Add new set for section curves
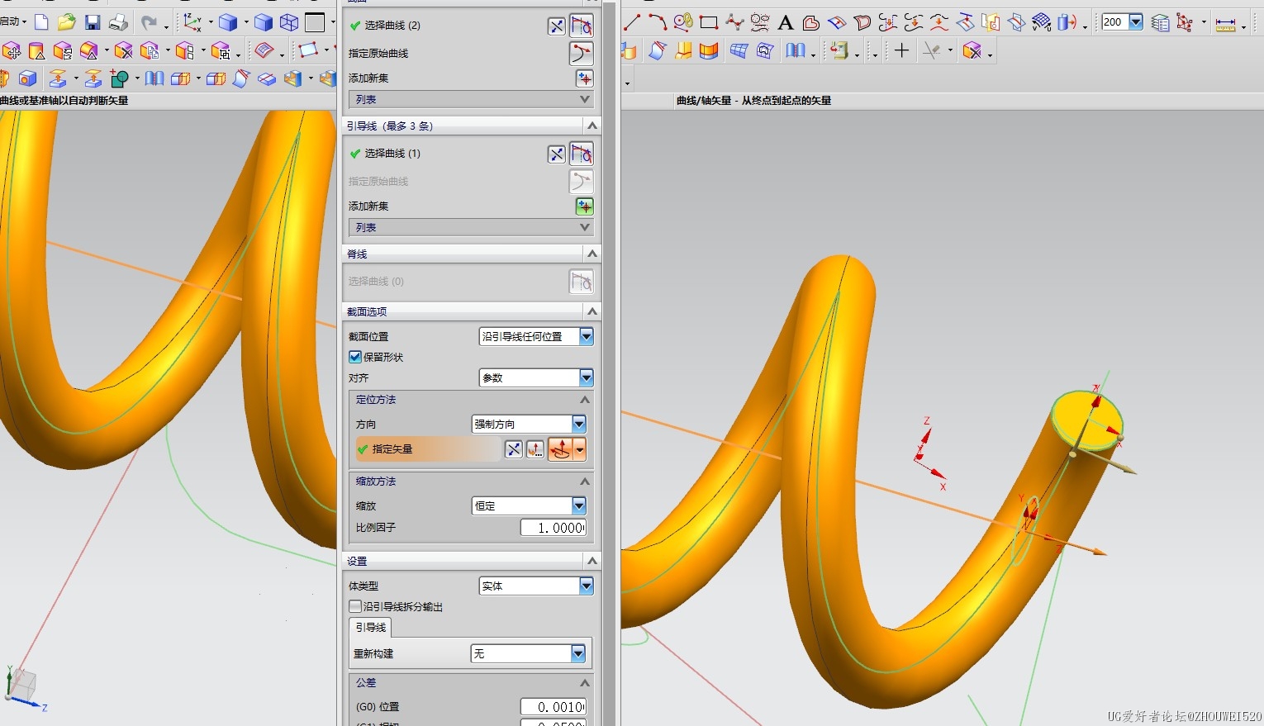 coord(585,78)
